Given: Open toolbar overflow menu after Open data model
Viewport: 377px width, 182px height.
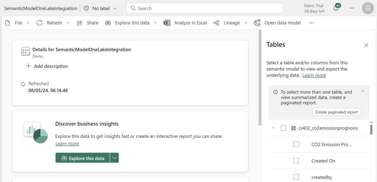Looking at the screenshot, I should (x=311, y=23).
